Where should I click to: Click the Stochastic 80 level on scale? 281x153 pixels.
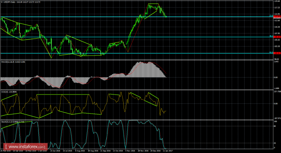tap(275, 126)
